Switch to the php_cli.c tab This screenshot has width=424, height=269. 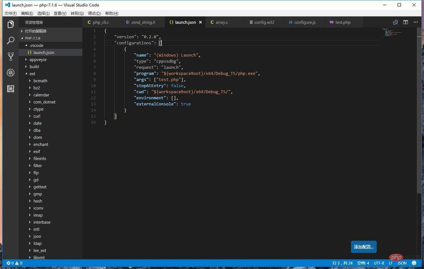coord(101,22)
